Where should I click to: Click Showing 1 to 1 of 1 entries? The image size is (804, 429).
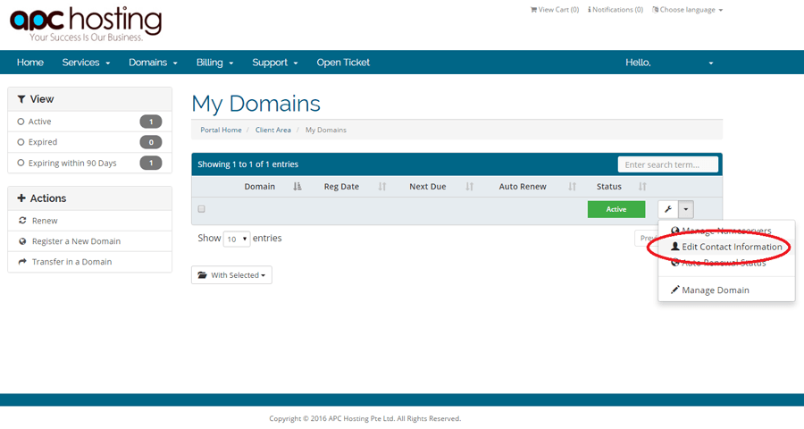[x=247, y=164]
